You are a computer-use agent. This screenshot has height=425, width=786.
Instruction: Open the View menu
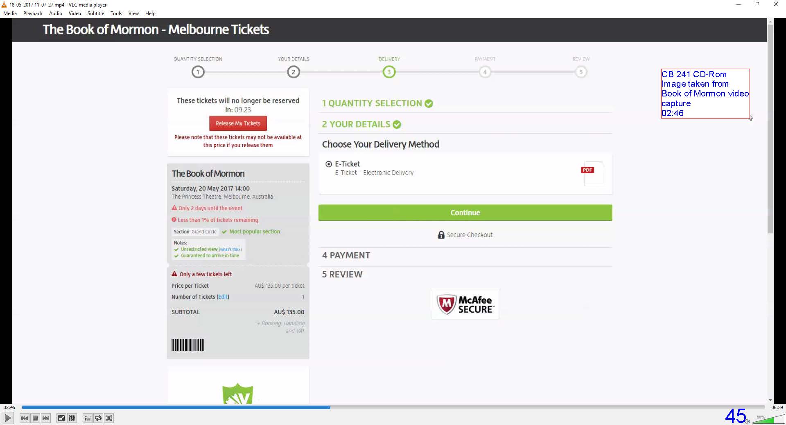133,13
